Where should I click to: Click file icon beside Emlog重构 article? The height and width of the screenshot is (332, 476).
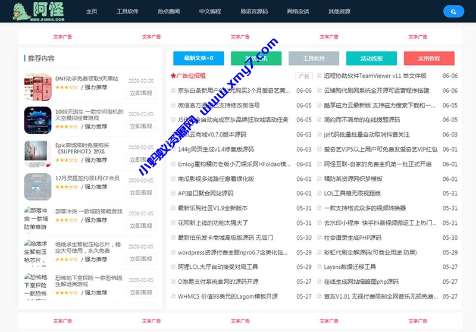tap(173, 164)
